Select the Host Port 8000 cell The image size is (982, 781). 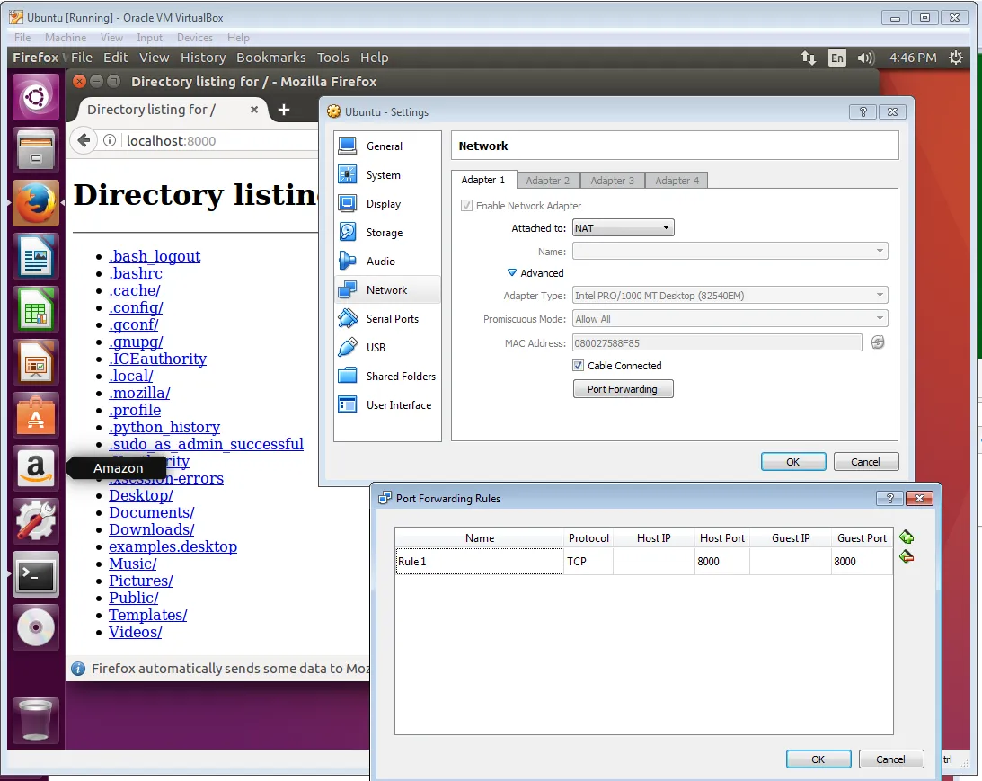pyautogui.click(x=722, y=561)
